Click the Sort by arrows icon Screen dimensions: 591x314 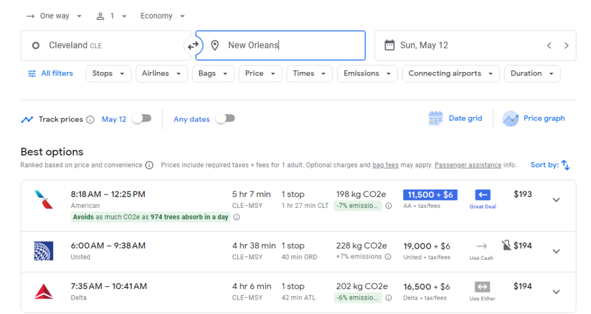click(x=566, y=165)
